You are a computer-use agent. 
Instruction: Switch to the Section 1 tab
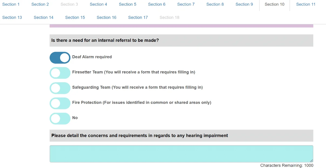[x=11, y=4]
